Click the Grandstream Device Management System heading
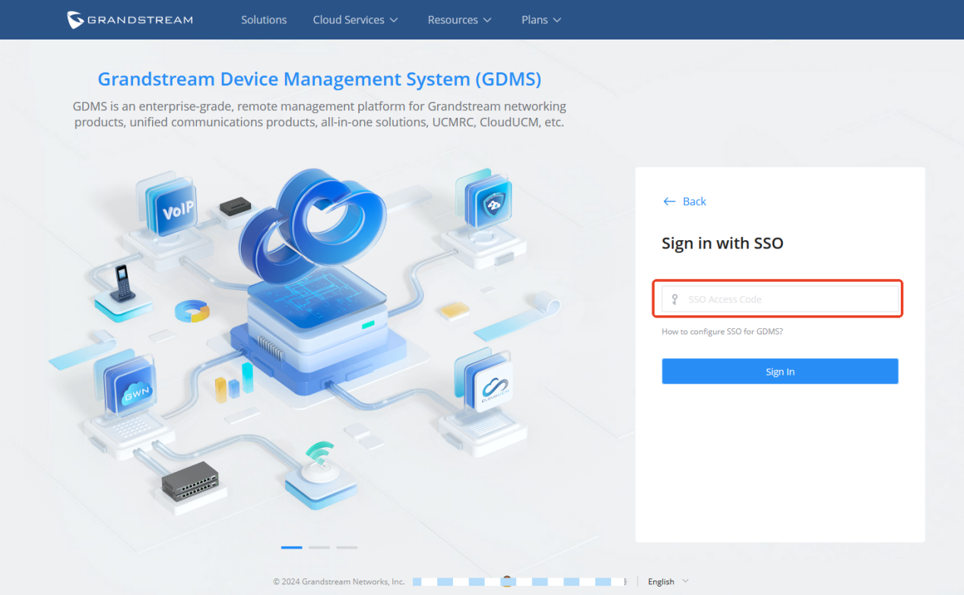964x595 pixels. [x=319, y=79]
